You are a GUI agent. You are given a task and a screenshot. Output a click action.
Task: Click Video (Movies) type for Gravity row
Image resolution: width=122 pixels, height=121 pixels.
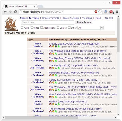[38, 45]
